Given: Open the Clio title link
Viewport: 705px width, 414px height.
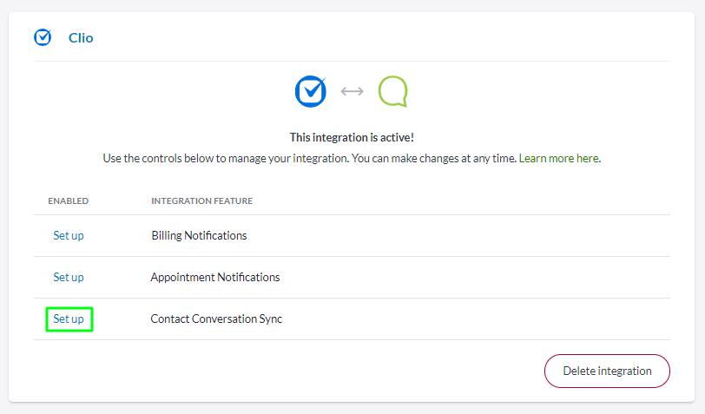Looking at the screenshot, I should [x=81, y=37].
